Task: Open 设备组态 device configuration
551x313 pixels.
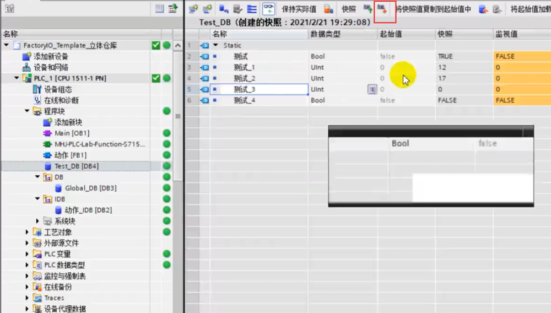Action: (57, 89)
